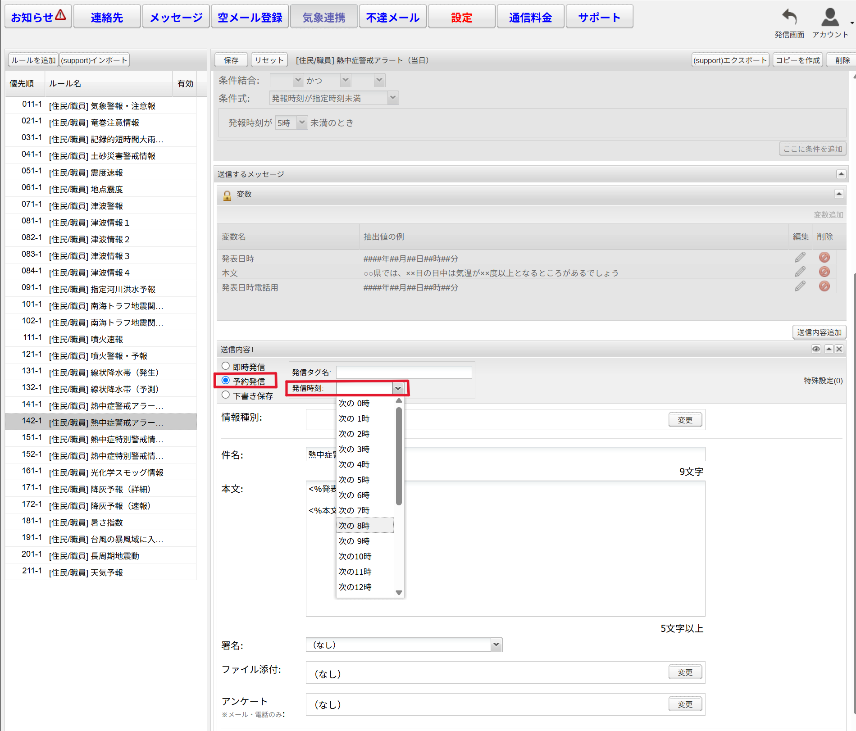Delete the 発表日時電話用 variable
The height and width of the screenshot is (731, 856).
[x=824, y=286]
